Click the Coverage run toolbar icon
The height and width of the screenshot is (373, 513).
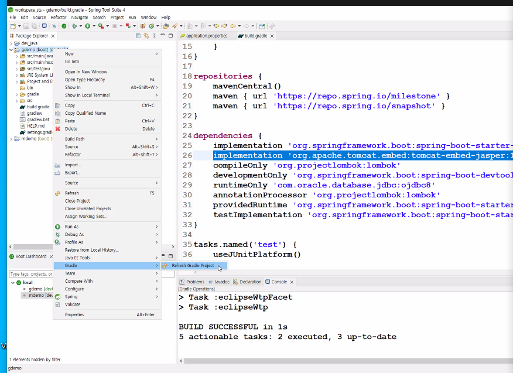tap(101, 26)
